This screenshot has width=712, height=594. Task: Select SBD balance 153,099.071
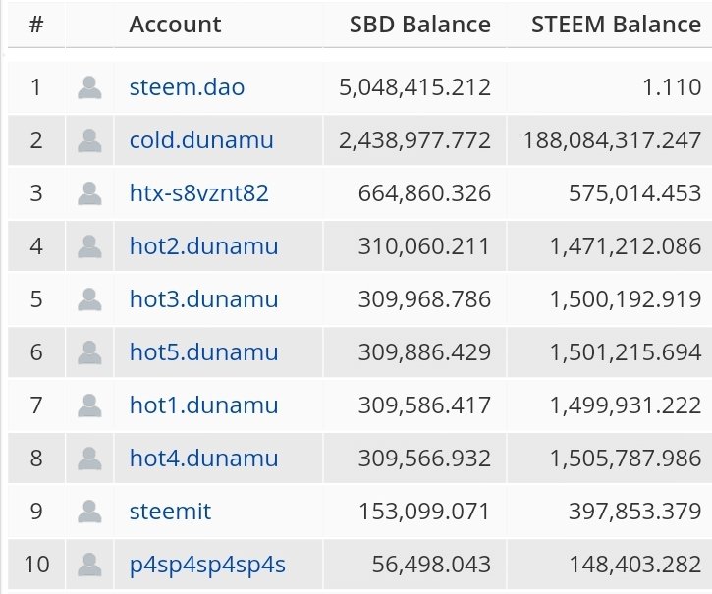[x=424, y=512]
